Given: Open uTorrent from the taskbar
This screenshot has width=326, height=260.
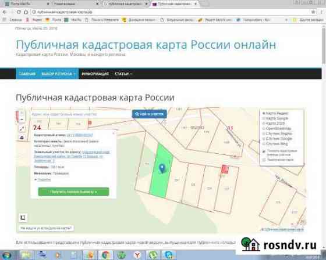Looking at the screenshot, I should [x=153, y=255].
